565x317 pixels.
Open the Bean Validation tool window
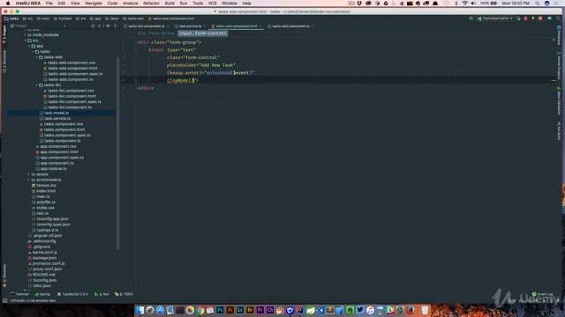tap(559, 101)
